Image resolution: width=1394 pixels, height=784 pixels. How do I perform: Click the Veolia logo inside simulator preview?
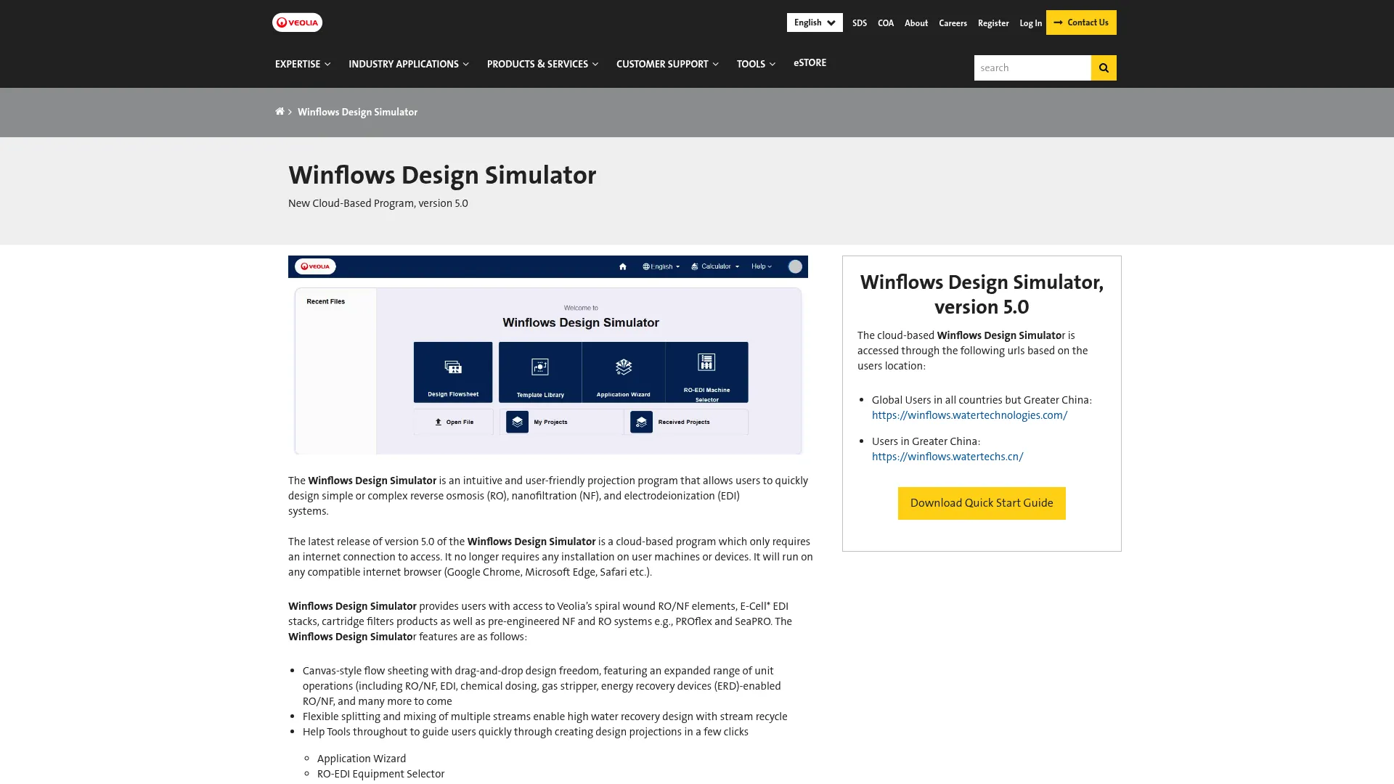[x=315, y=266]
